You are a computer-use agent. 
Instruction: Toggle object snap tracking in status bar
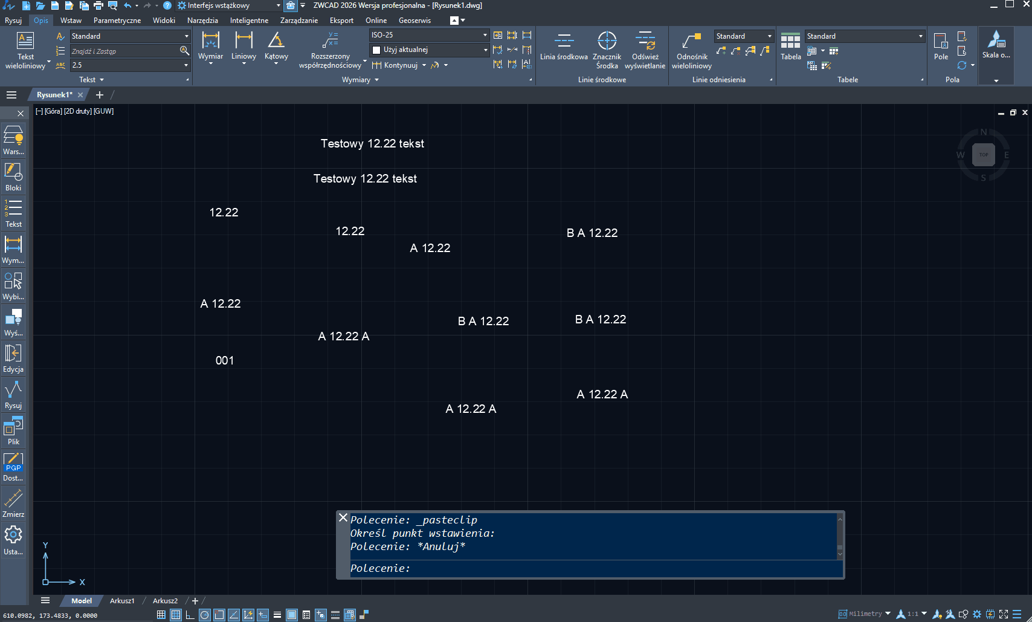[x=234, y=615]
